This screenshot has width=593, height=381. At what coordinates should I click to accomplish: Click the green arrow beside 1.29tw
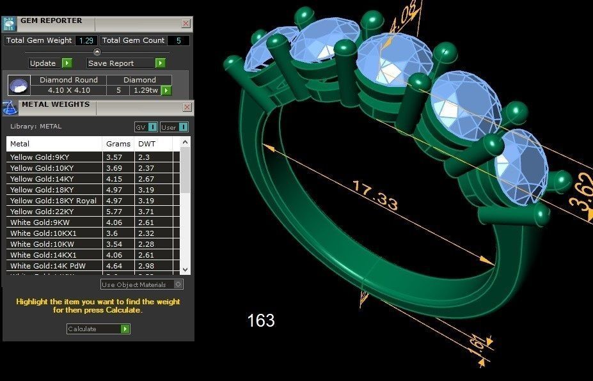(166, 90)
